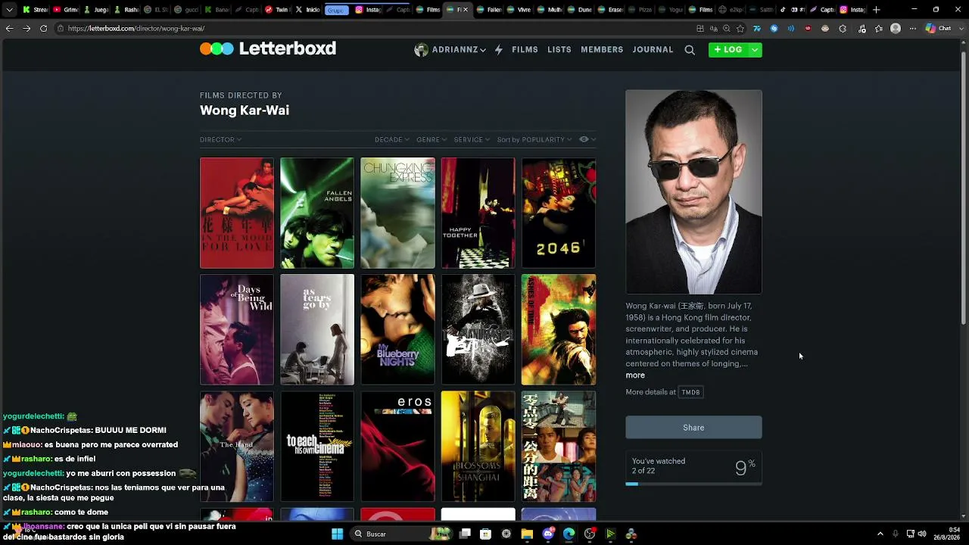The height and width of the screenshot is (545, 969).
Task: Open Task View from the taskbar
Action: (465, 534)
